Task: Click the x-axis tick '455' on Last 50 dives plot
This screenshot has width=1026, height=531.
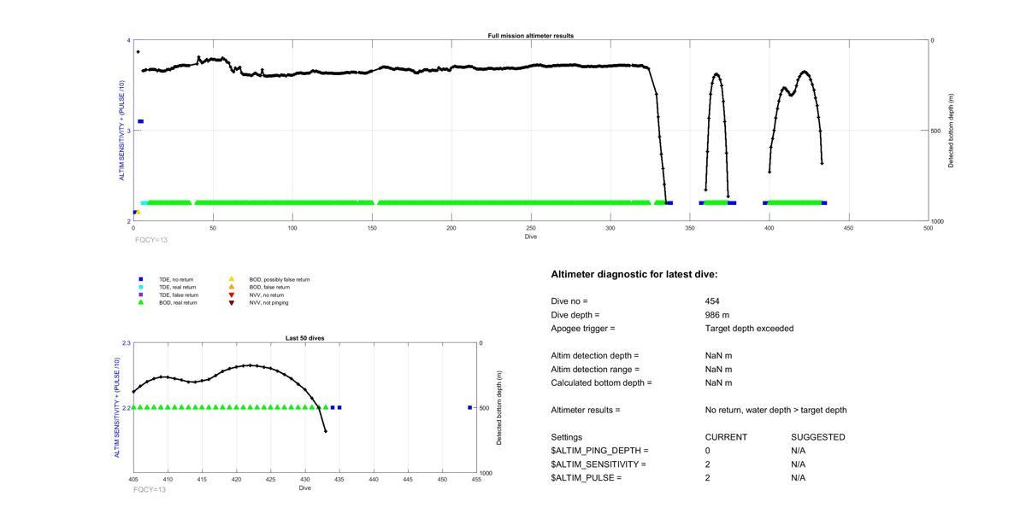Action: (476, 480)
